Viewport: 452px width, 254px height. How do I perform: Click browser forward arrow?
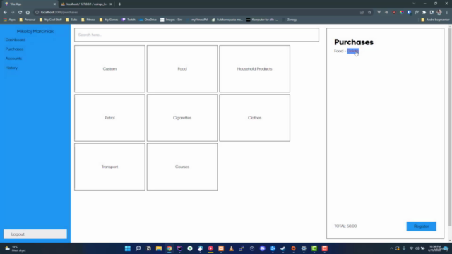[x=13, y=13]
